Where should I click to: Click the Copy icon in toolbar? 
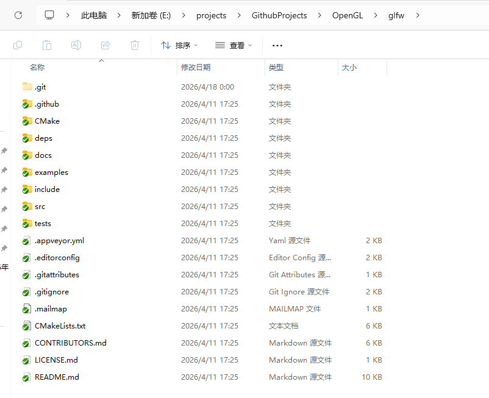point(18,45)
